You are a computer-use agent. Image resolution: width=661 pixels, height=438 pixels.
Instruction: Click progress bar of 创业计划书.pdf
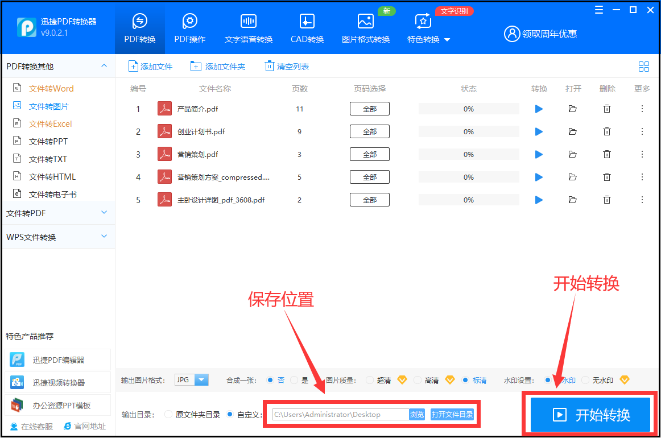(x=469, y=131)
